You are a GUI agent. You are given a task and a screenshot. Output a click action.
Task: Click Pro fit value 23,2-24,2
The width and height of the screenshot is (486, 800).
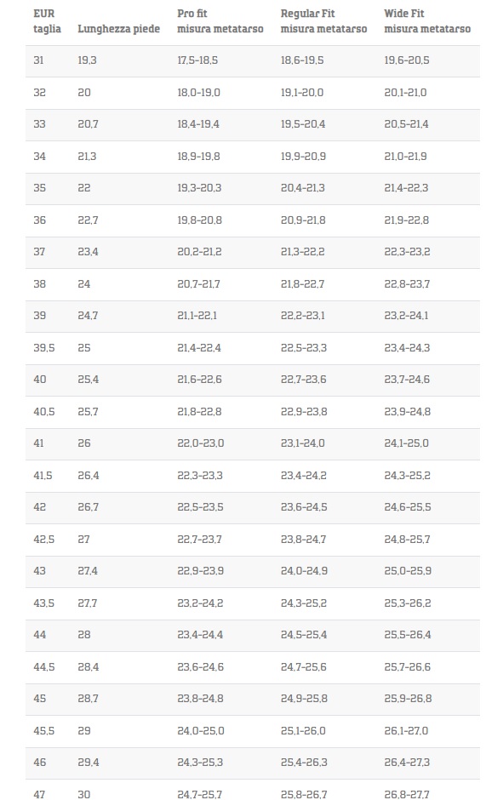pyautogui.click(x=200, y=603)
